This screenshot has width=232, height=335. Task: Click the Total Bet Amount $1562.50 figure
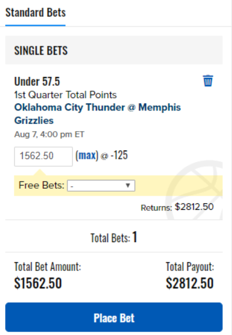tap(38, 283)
